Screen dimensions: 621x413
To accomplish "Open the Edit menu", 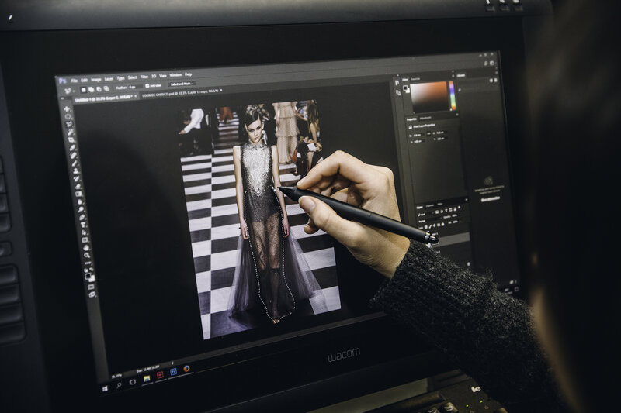I will pyautogui.click(x=84, y=81).
